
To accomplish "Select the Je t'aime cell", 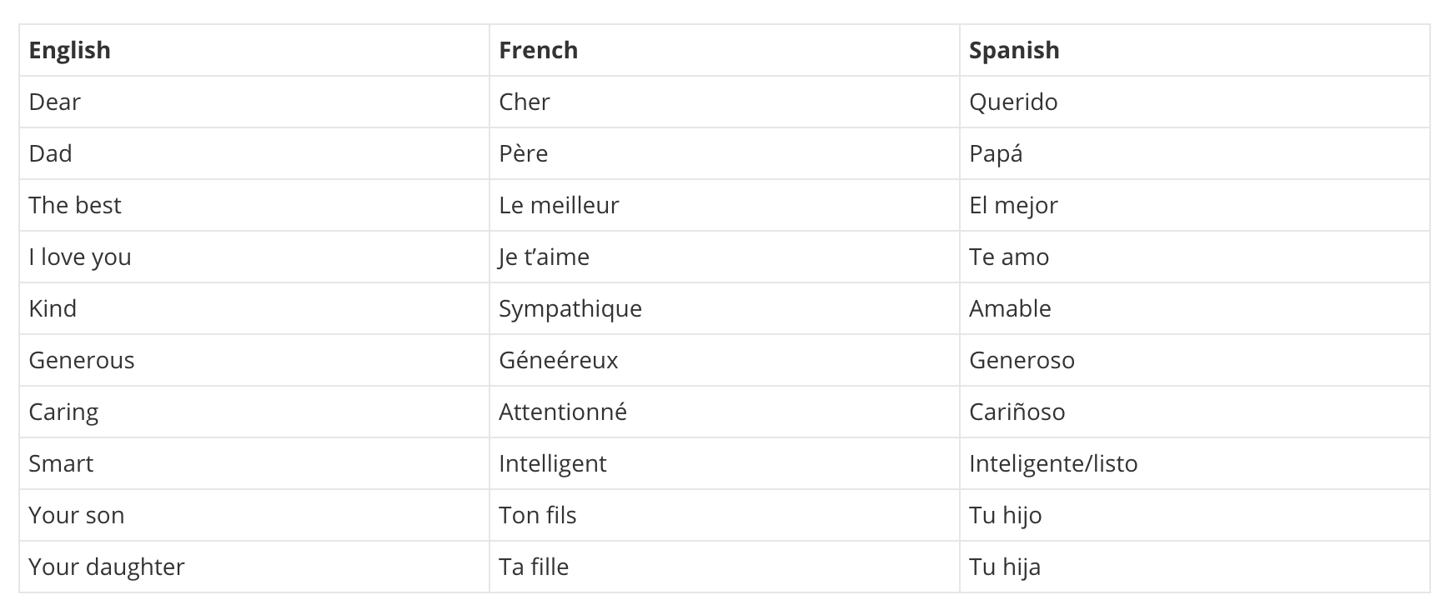I will tap(725, 257).
